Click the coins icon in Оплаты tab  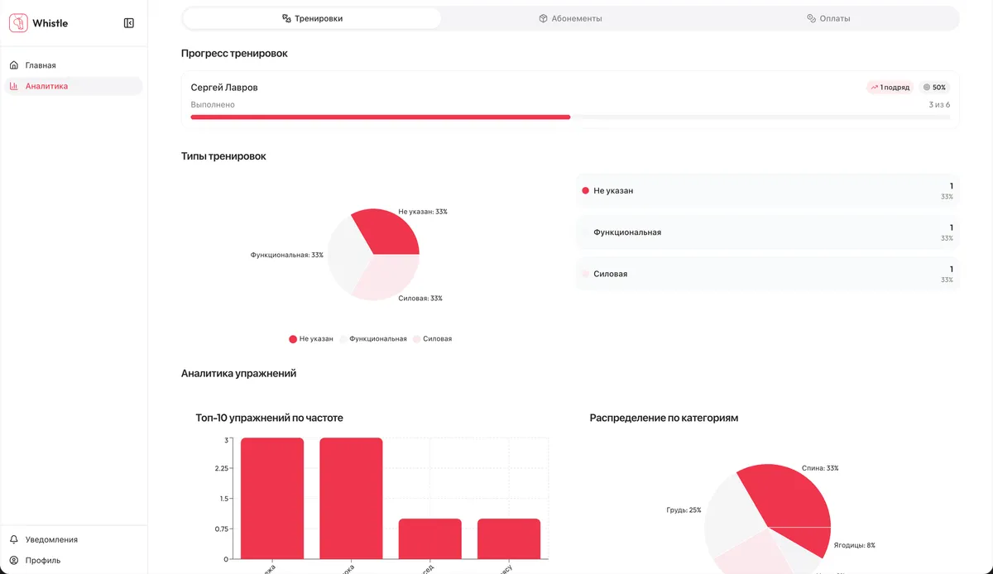tap(812, 18)
